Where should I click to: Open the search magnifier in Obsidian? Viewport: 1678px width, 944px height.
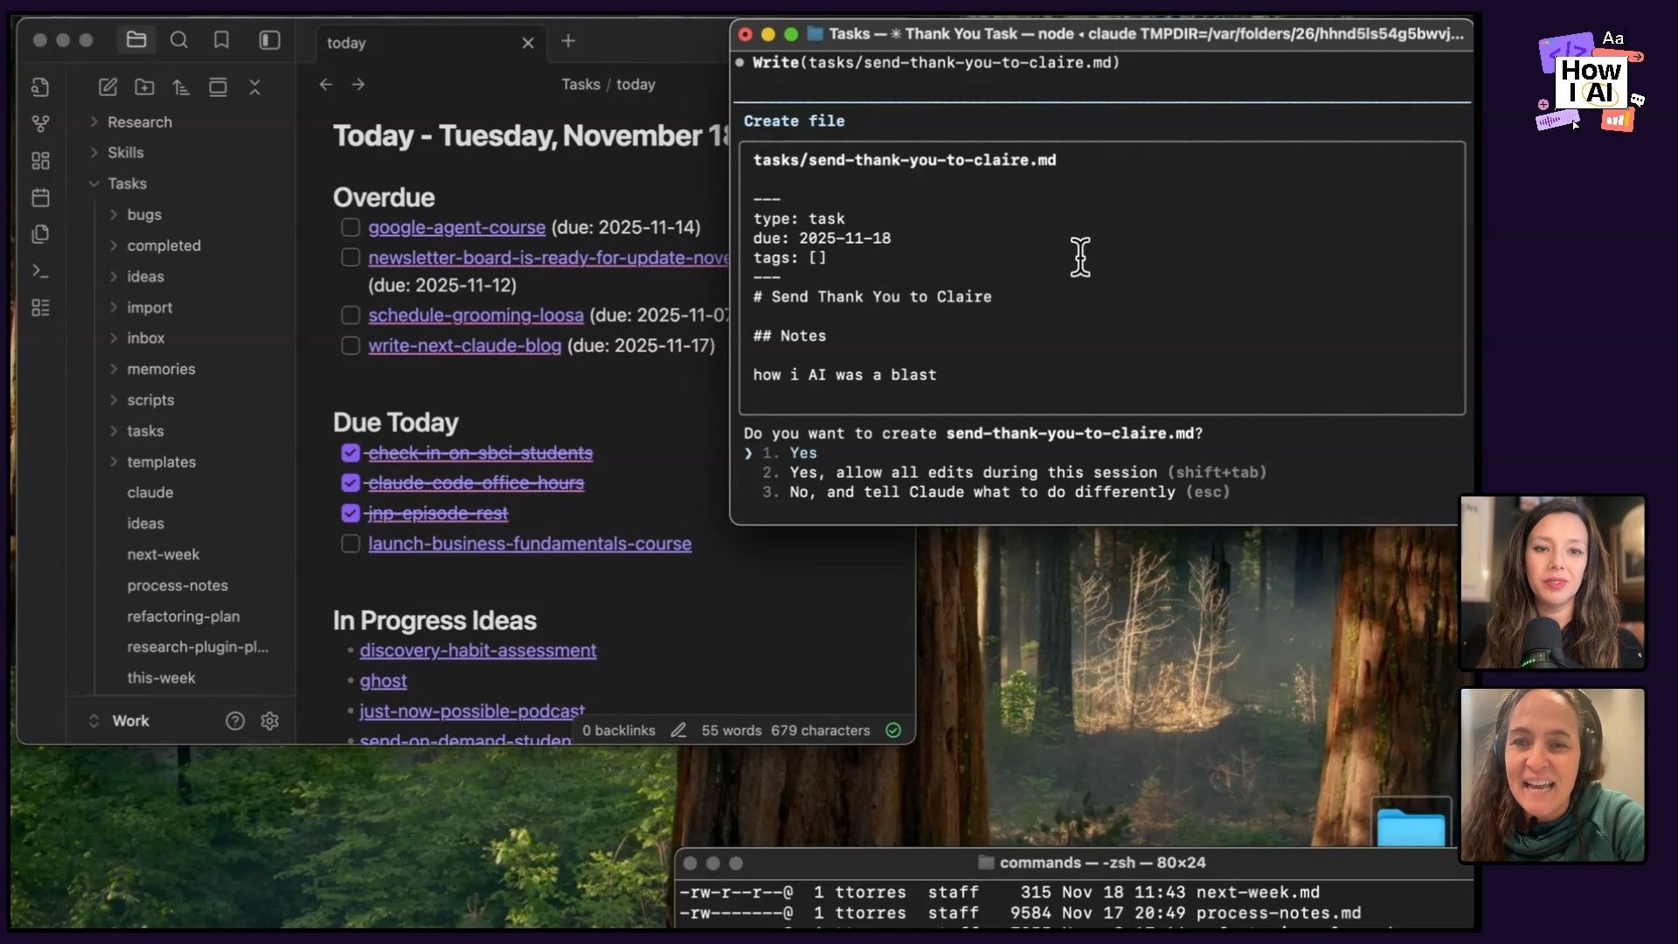point(179,40)
